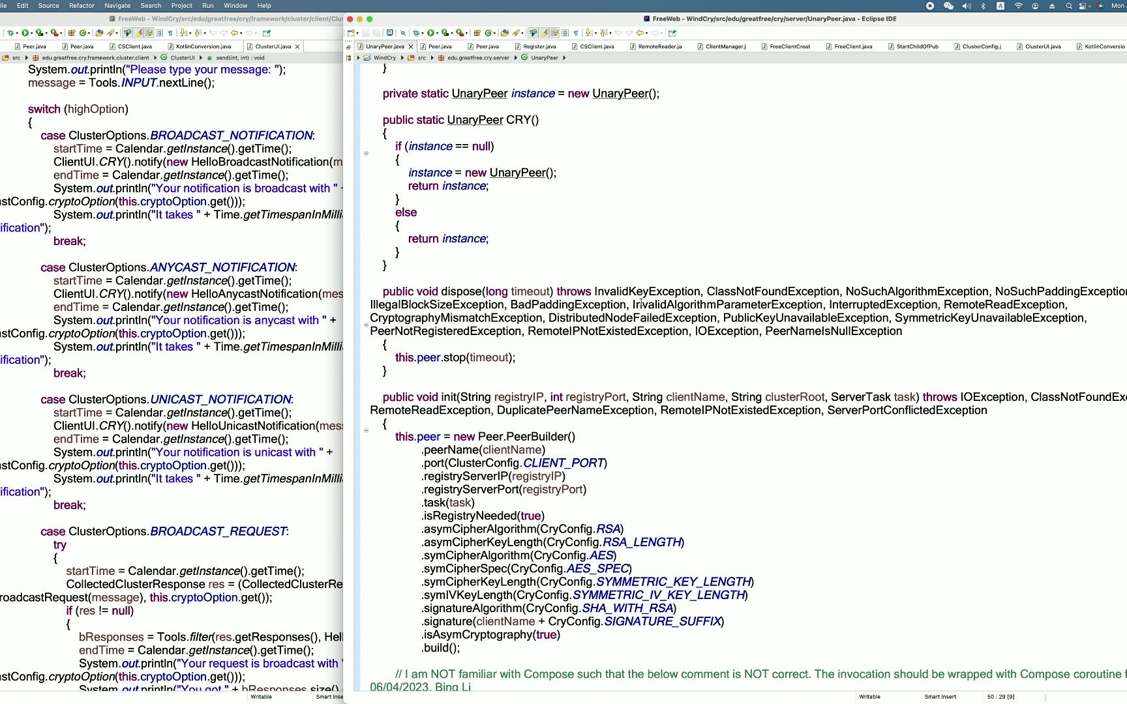
Task: Show whitespace characters in UnaryPeer window
Action: (x=576, y=33)
